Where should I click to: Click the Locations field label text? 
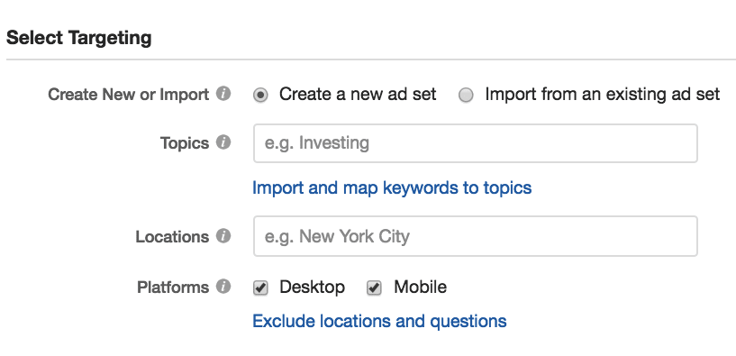[172, 237]
